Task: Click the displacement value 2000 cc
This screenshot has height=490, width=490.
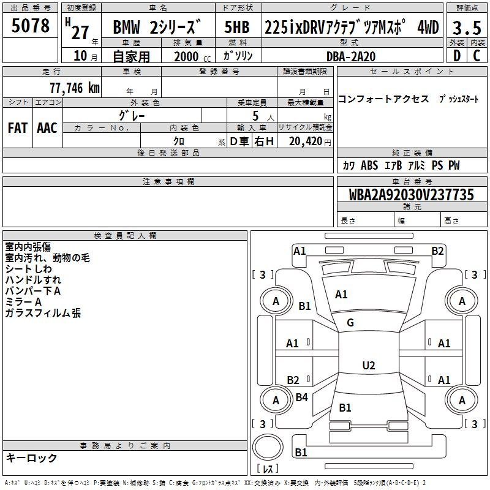Action: tap(192, 56)
